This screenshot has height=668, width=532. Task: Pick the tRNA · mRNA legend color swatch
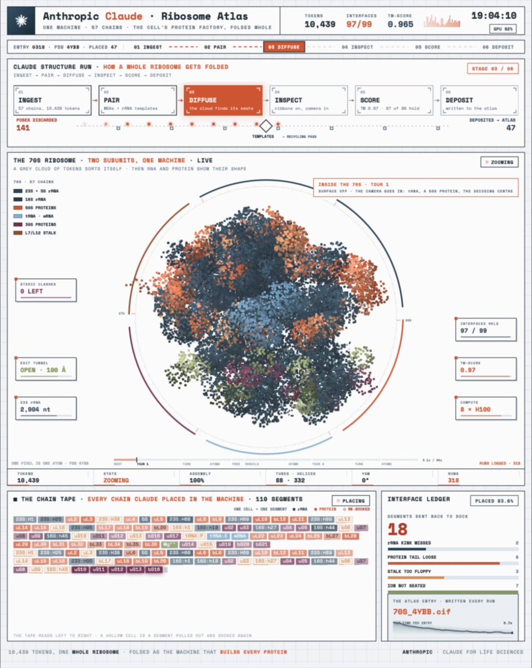[18, 216]
